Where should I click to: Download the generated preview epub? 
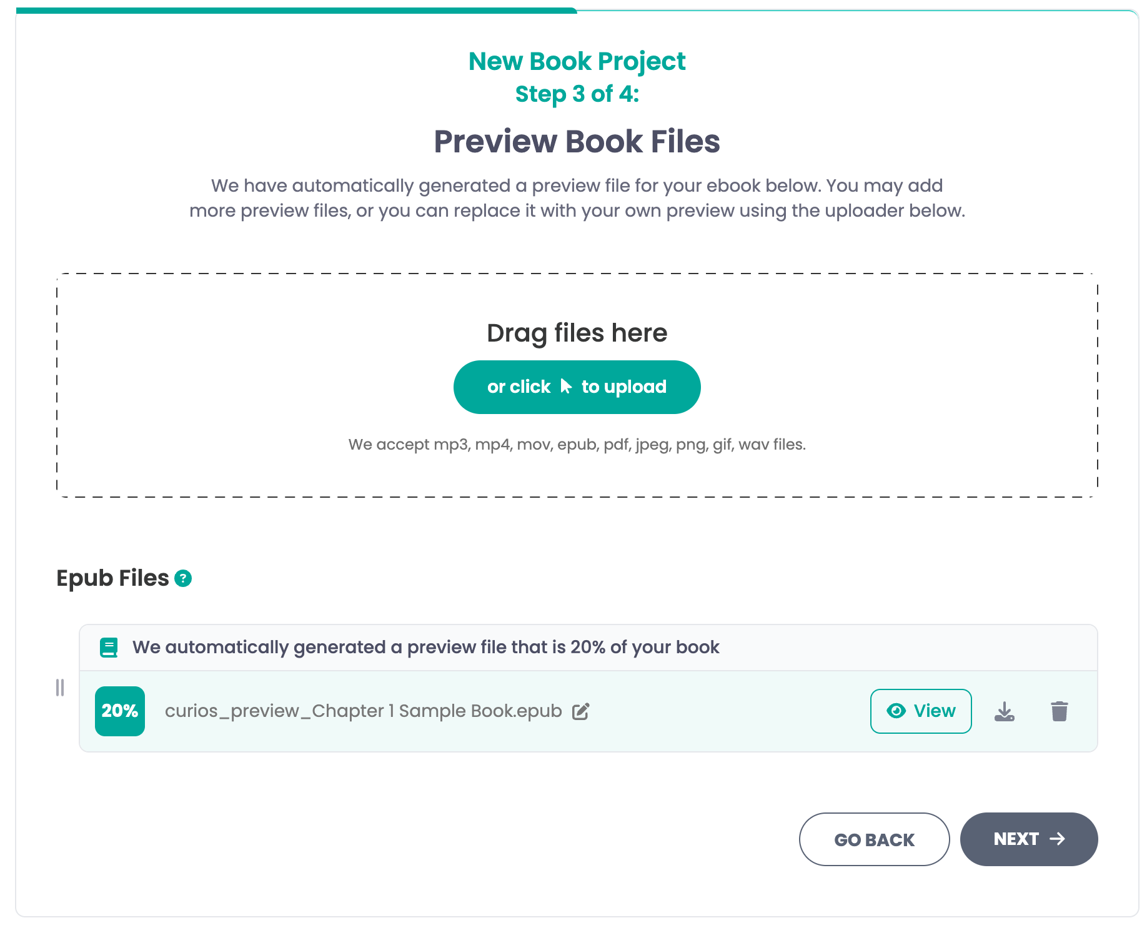pos(1005,711)
